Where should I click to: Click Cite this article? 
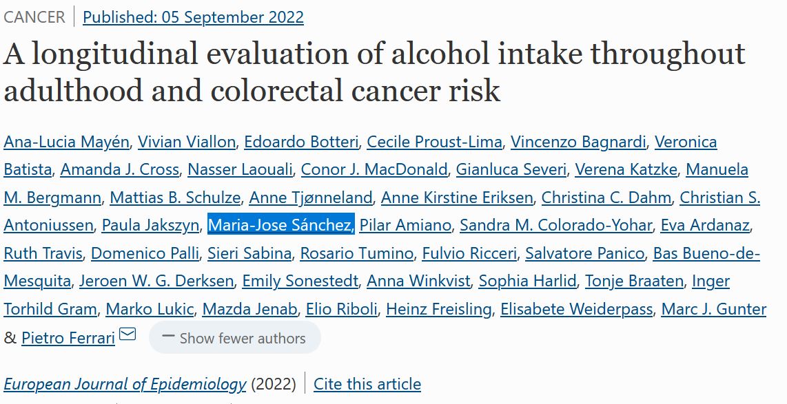(367, 383)
